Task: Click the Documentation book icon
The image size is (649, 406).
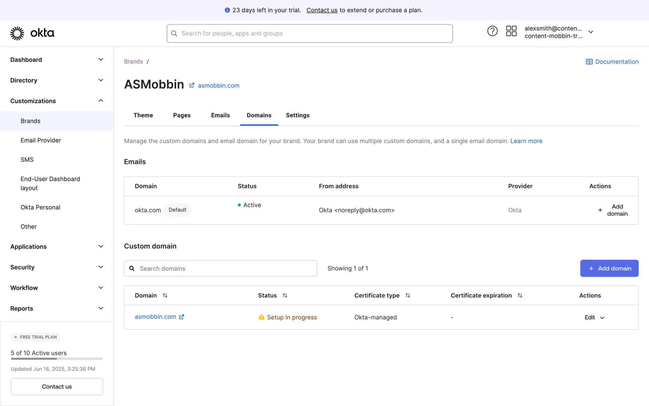Action: tap(589, 62)
